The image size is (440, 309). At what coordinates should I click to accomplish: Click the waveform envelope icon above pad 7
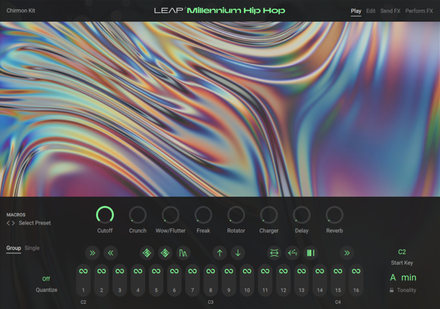pos(183,253)
